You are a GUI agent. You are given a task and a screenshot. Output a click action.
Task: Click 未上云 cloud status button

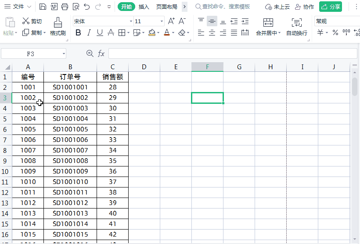tap(277, 7)
